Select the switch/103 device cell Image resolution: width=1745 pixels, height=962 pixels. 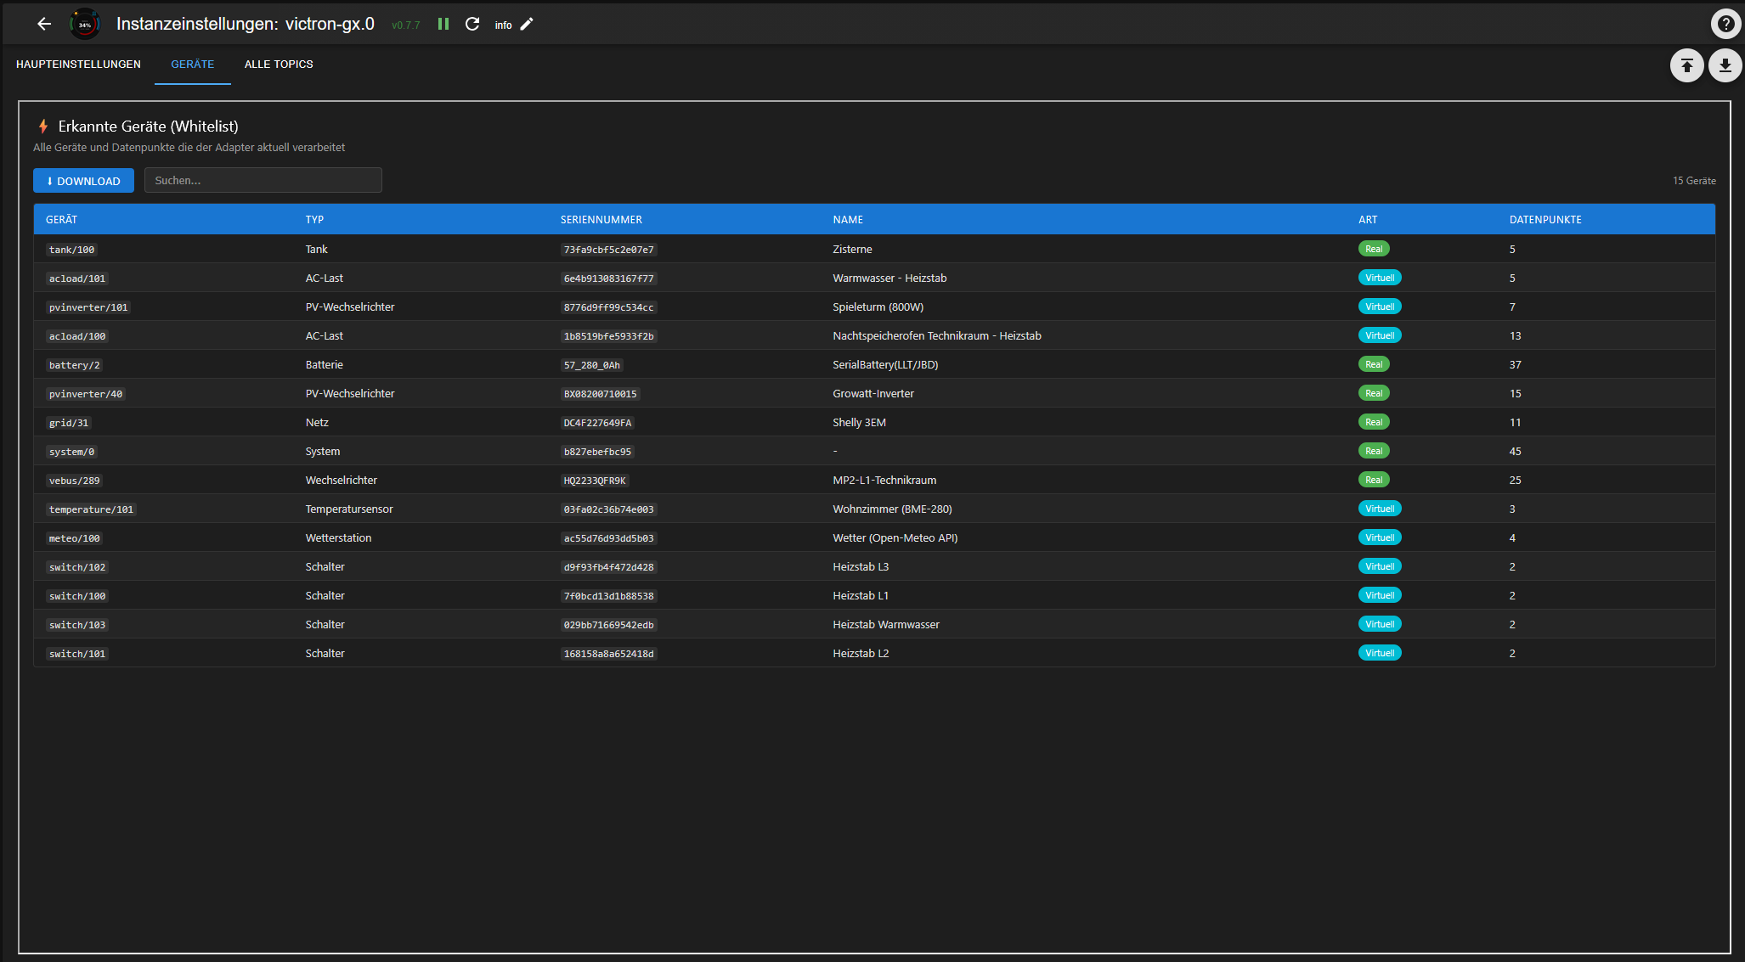[x=77, y=625]
